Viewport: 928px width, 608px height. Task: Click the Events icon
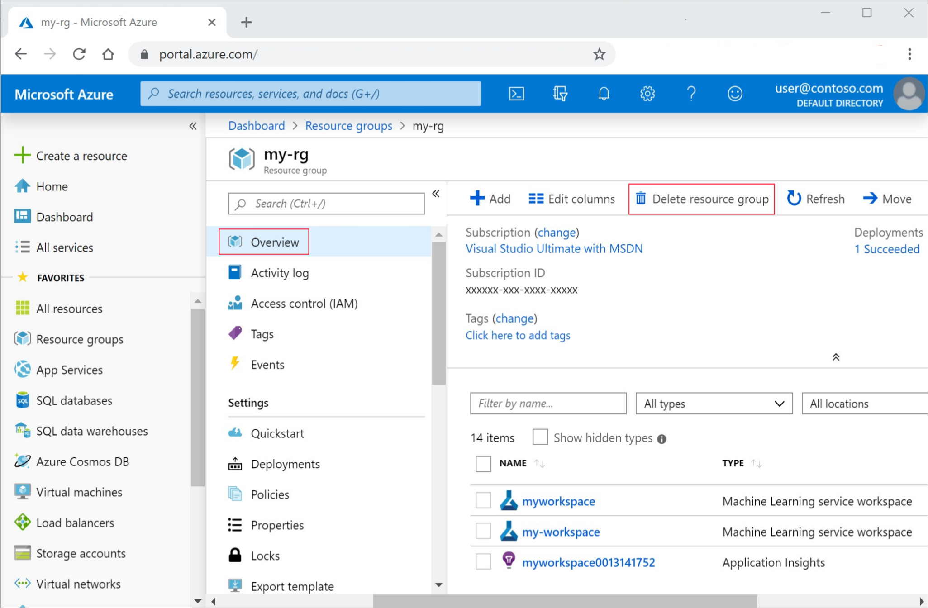pos(235,365)
